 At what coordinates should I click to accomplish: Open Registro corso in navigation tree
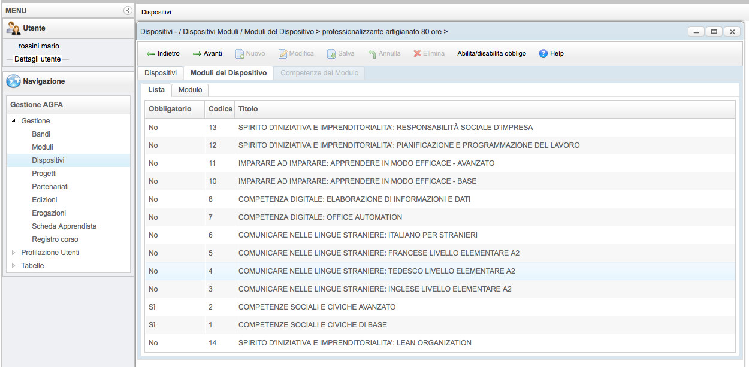pos(55,239)
